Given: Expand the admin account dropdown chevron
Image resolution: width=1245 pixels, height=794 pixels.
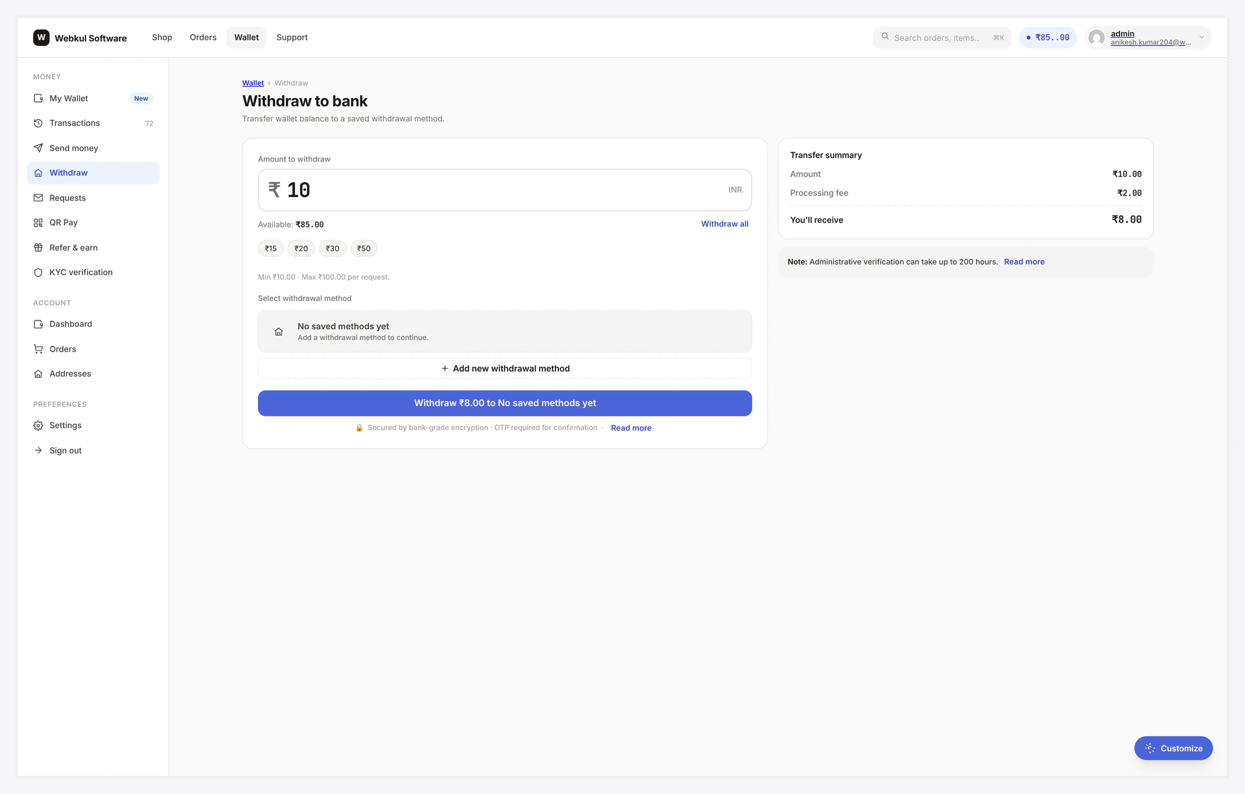Looking at the screenshot, I should point(1202,38).
